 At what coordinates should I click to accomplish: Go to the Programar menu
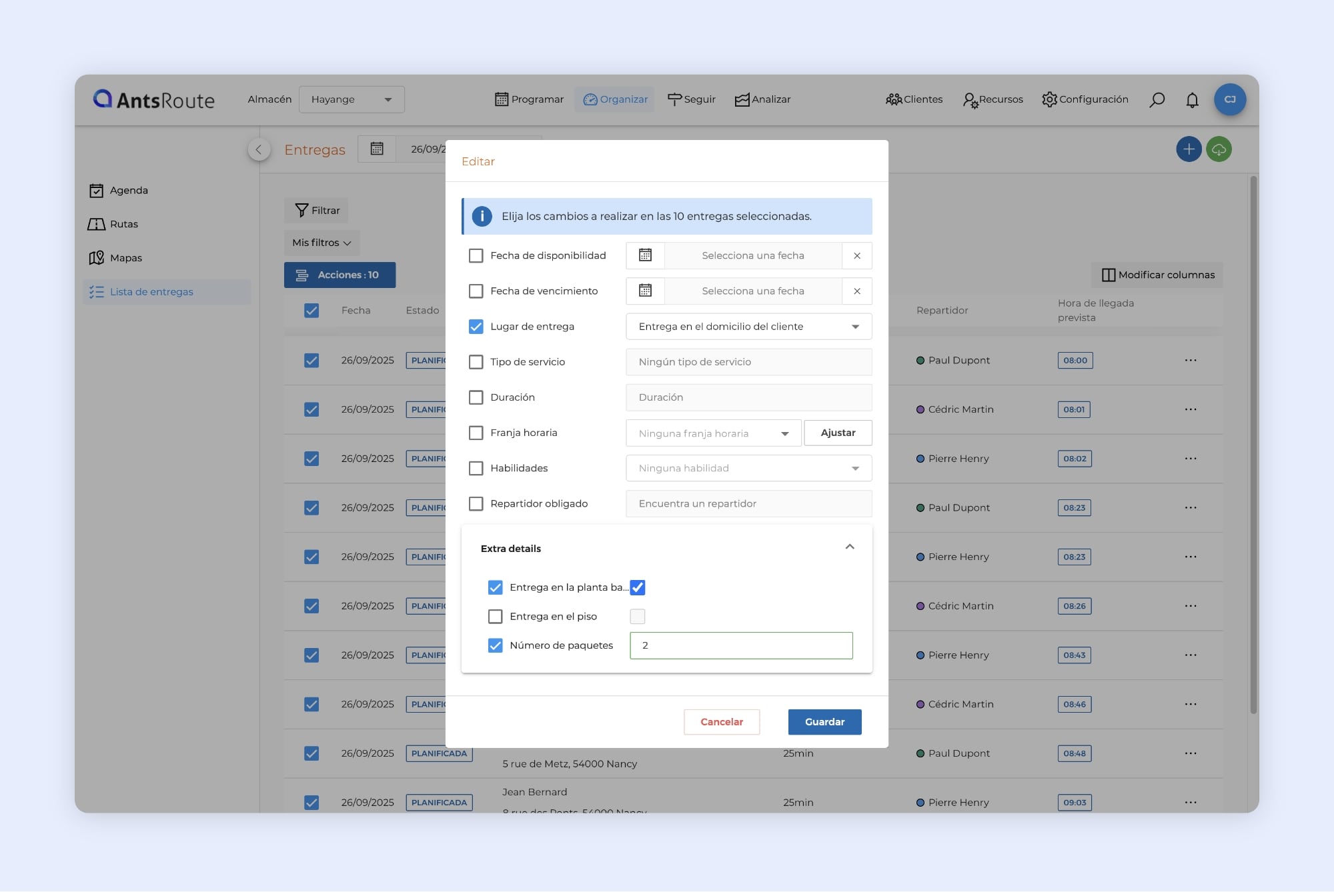coord(530,99)
